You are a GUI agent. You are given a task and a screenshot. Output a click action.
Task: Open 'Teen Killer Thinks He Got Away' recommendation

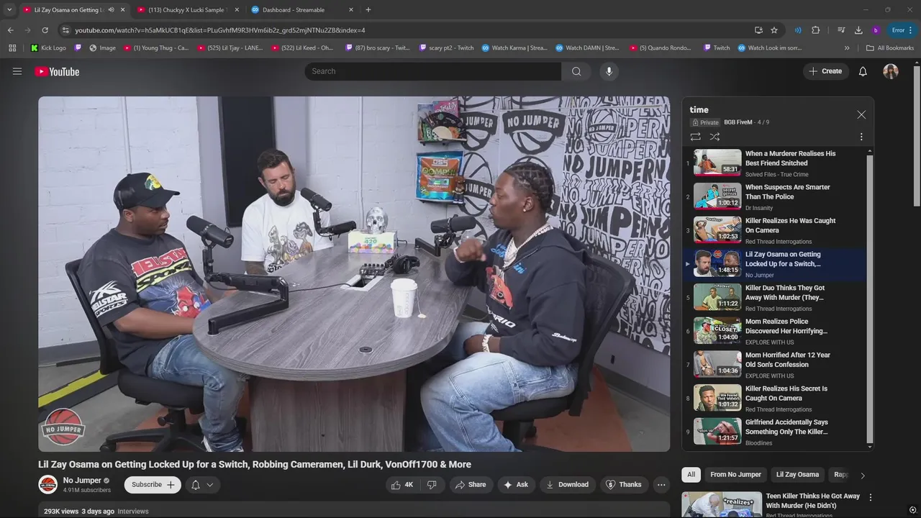[812, 501]
